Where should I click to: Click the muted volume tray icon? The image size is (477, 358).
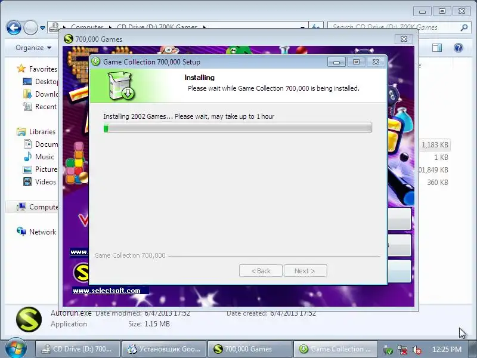pos(416,350)
